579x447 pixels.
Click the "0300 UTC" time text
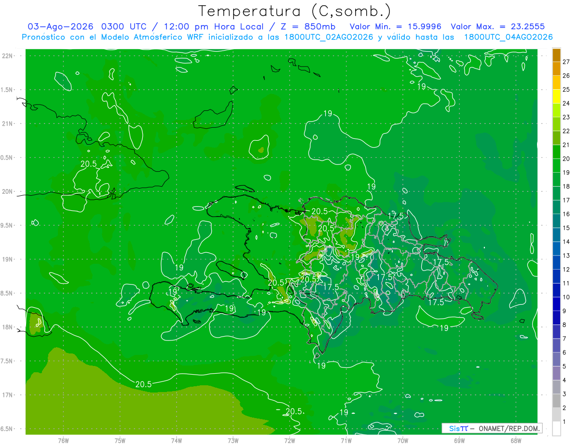(124, 27)
